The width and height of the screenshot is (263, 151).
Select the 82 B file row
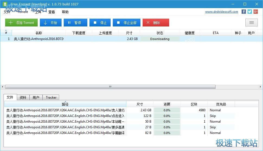point(120,133)
